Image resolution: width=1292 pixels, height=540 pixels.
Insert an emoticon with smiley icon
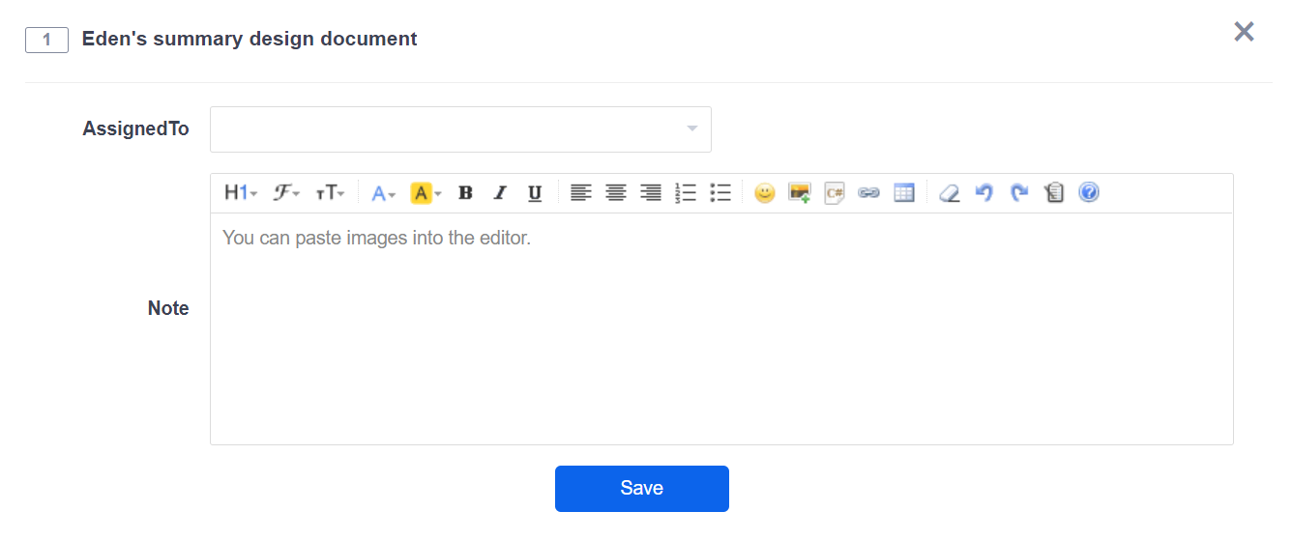(765, 193)
